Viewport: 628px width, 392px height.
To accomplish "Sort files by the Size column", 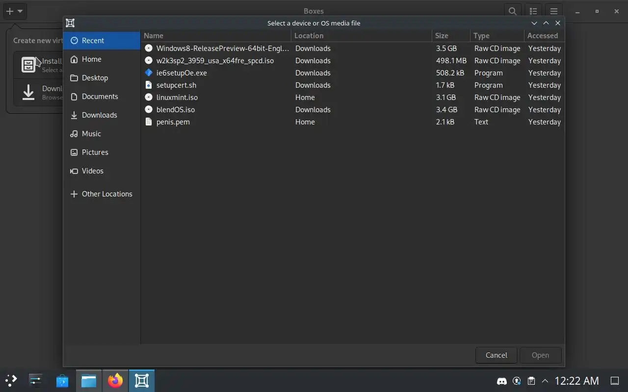I will point(451,36).
